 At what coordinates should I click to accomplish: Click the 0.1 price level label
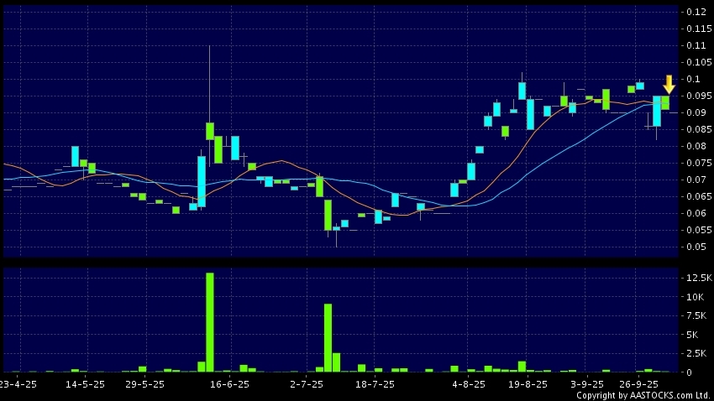coord(693,79)
